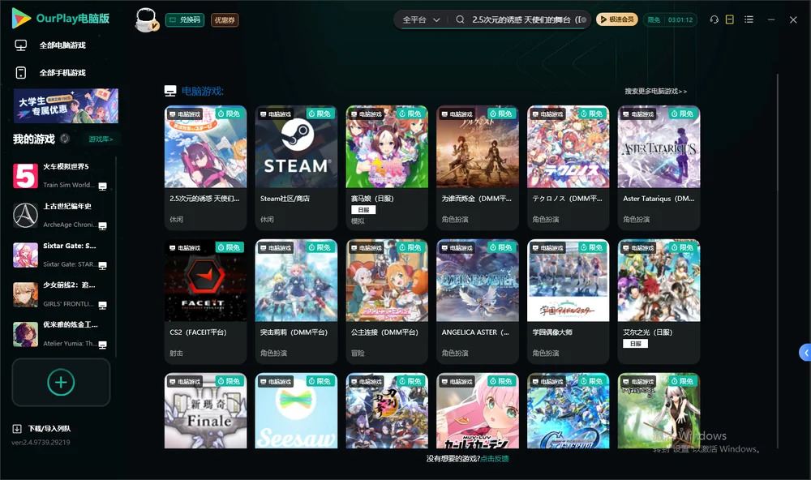This screenshot has width=811, height=480.
Task: Refresh the 我的游戏 list icon
Action: pyautogui.click(x=65, y=139)
